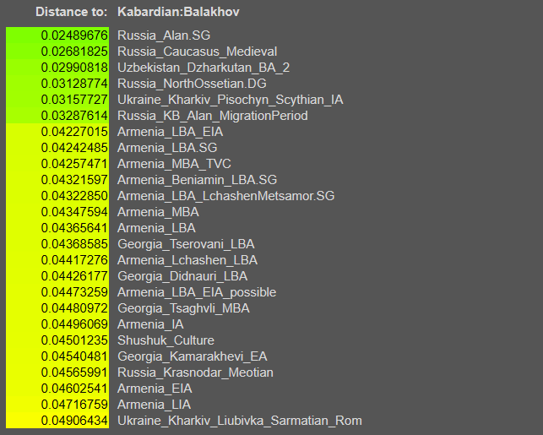The image size is (543, 435).
Task: Select Uzbekistan_Dzharkutan_BA_2 entry
Action: click(x=204, y=68)
